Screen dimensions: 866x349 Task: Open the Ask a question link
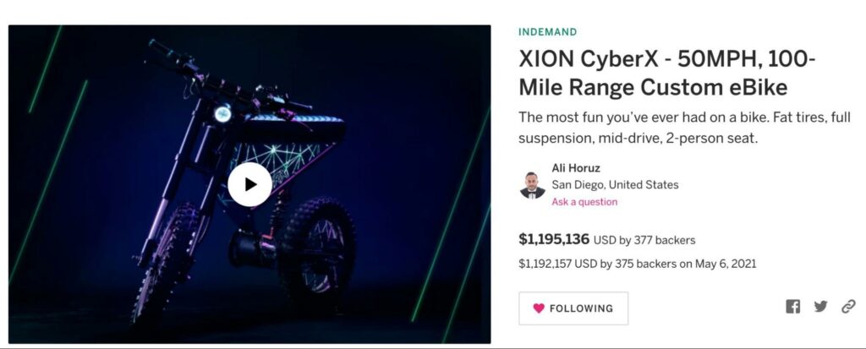coord(584,202)
